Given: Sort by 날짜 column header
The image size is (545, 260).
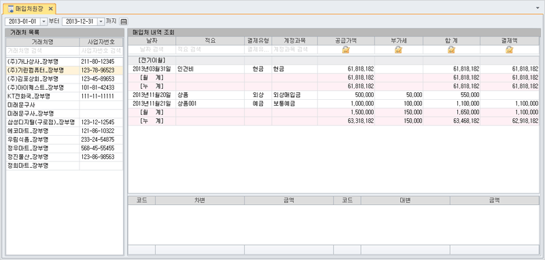Looking at the screenshot, I should (x=152, y=41).
